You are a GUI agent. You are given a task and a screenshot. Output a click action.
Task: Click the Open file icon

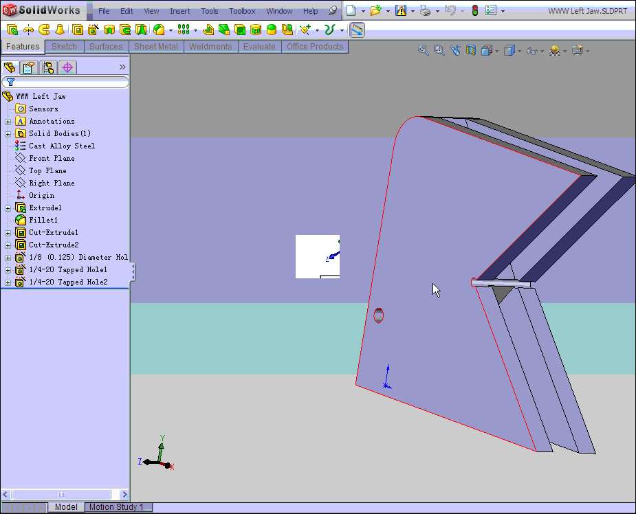376,10
